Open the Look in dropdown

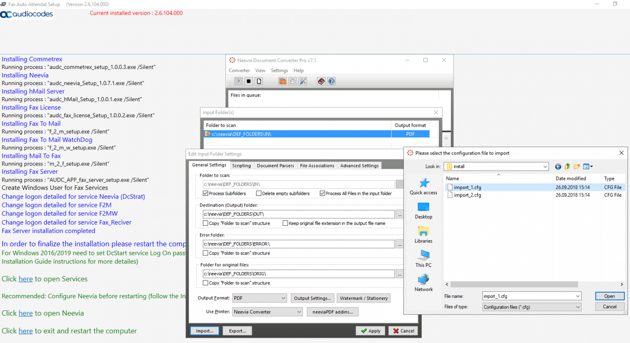[546, 166]
